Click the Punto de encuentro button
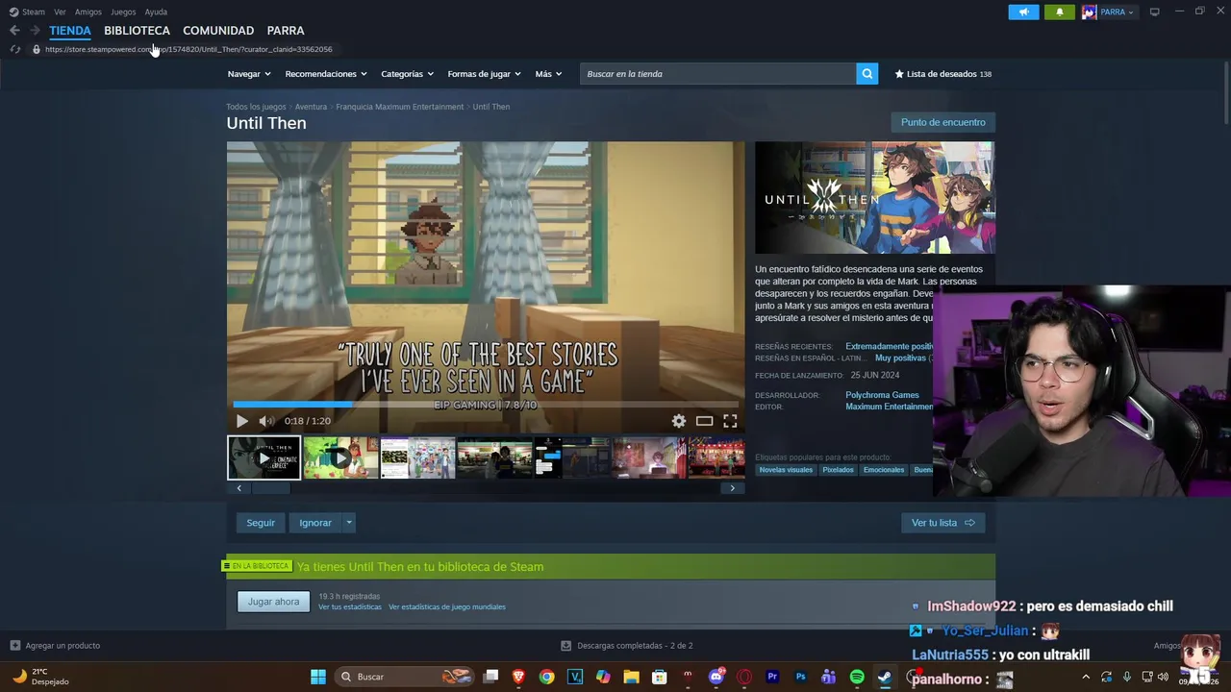Image resolution: width=1231 pixels, height=692 pixels. pyautogui.click(x=942, y=122)
